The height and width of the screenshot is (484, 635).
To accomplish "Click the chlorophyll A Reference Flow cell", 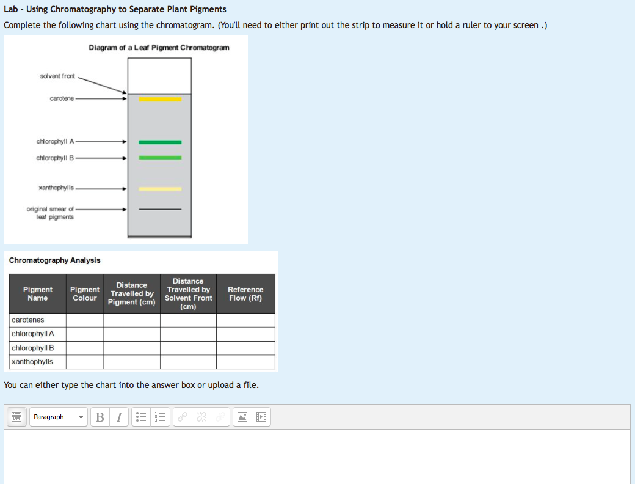I will pos(245,334).
